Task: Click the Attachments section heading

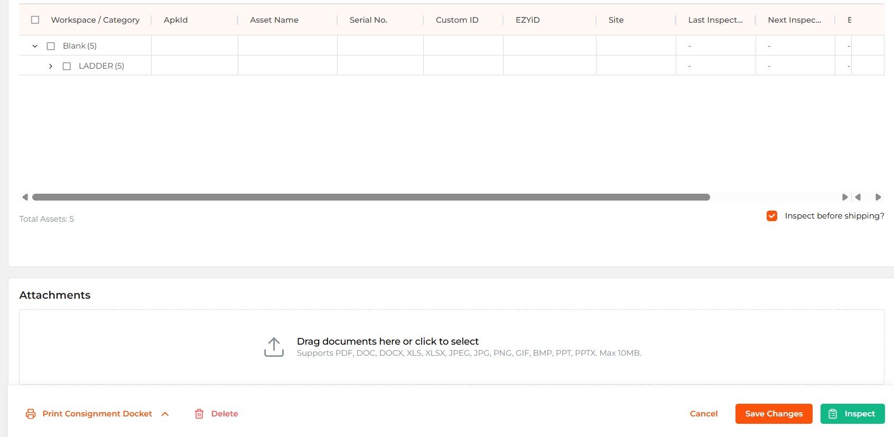Action: [55, 295]
